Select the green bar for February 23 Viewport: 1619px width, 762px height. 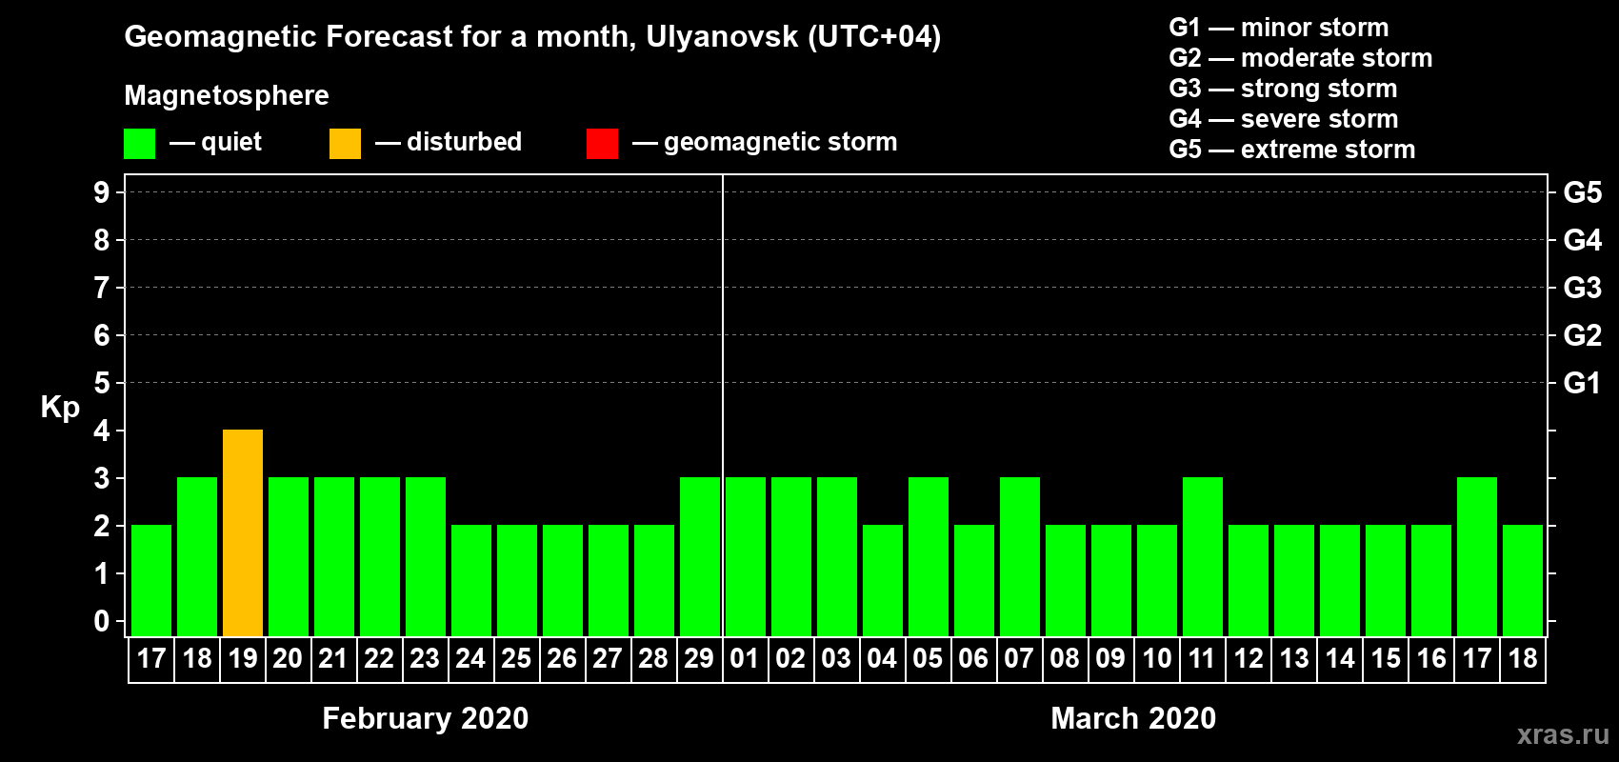(x=426, y=557)
